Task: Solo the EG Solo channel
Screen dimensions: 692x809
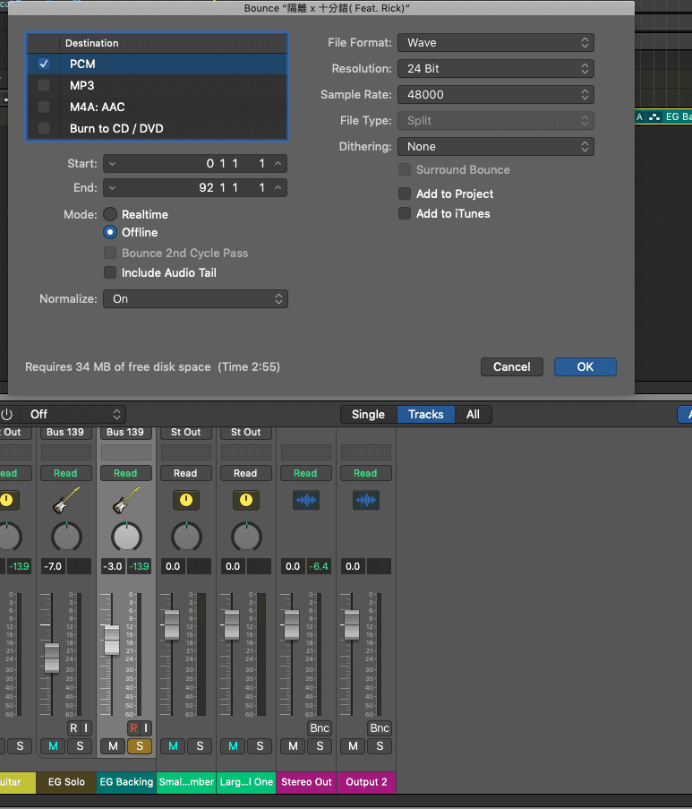Action: 80,746
